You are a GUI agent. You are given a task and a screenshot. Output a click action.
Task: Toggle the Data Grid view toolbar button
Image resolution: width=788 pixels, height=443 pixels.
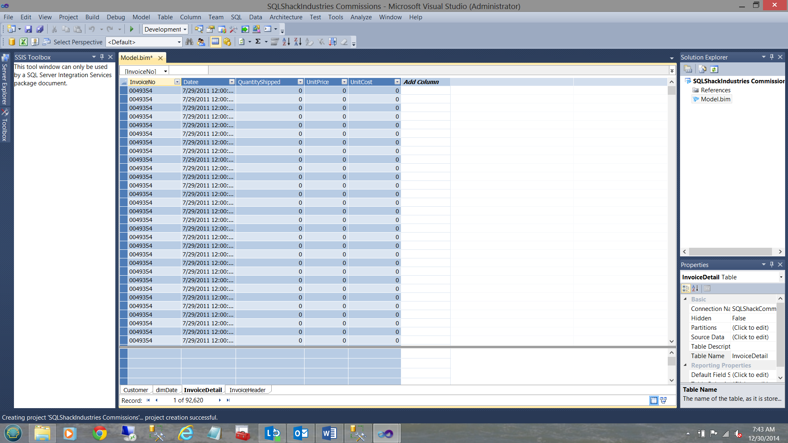coord(215,42)
